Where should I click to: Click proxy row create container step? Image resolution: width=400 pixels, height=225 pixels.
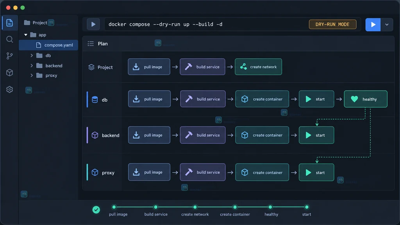point(262,172)
